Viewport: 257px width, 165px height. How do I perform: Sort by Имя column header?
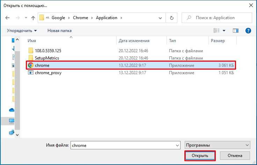[x=32, y=41]
